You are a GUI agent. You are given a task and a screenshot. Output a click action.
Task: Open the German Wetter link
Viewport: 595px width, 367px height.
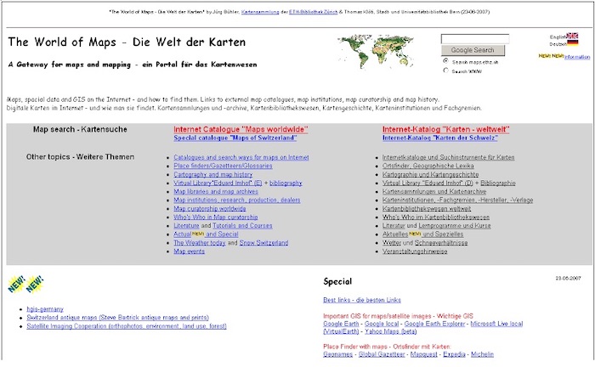392,243
